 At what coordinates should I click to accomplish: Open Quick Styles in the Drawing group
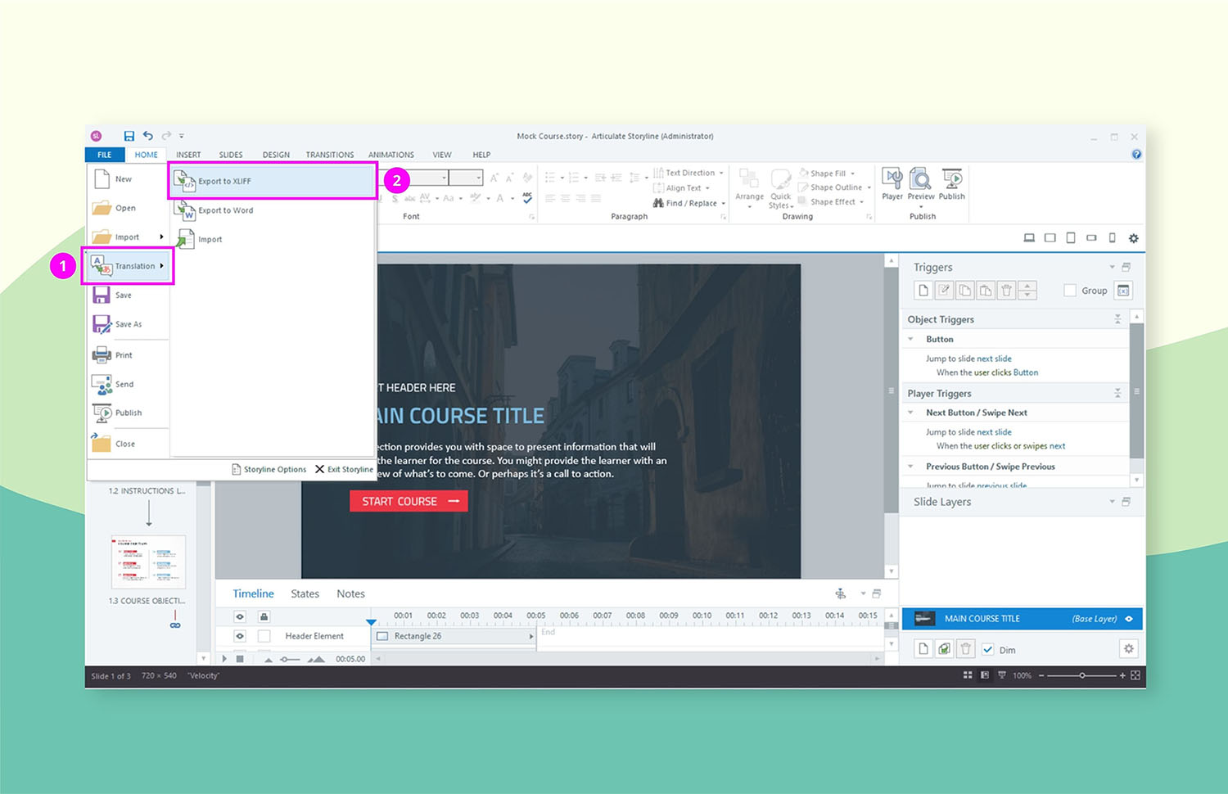780,188
